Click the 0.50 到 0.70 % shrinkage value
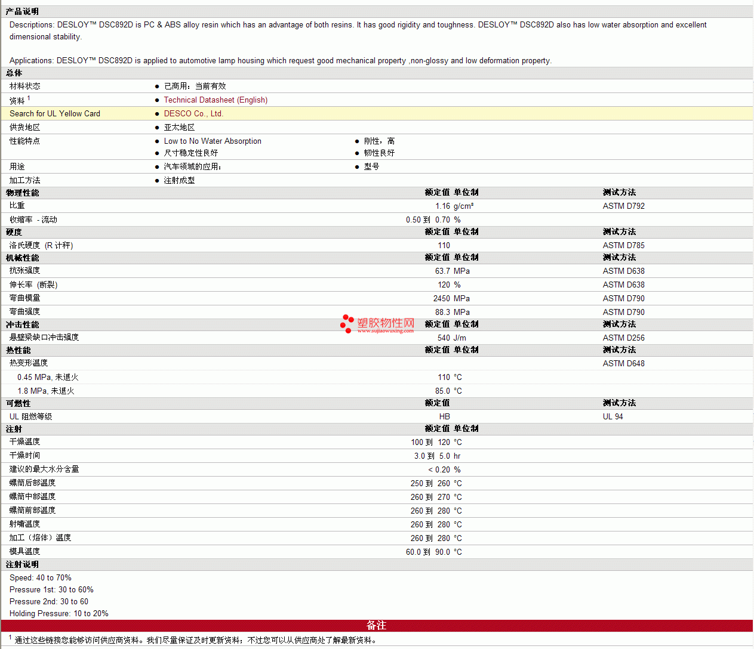Screen dimensions: 754x649 click(x=433, y=220)
